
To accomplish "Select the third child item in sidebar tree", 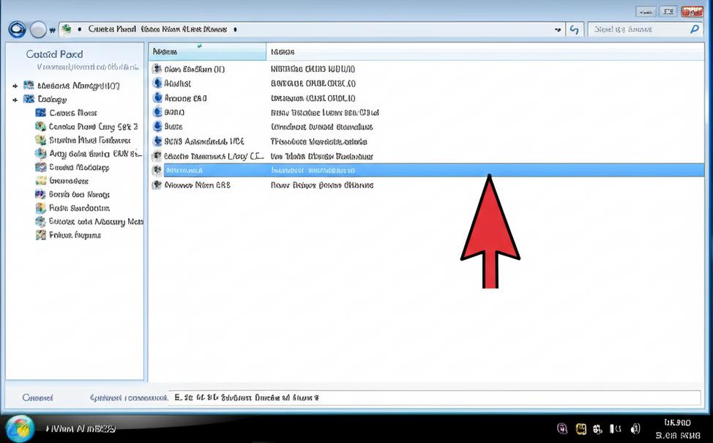I will click(89, 140).
